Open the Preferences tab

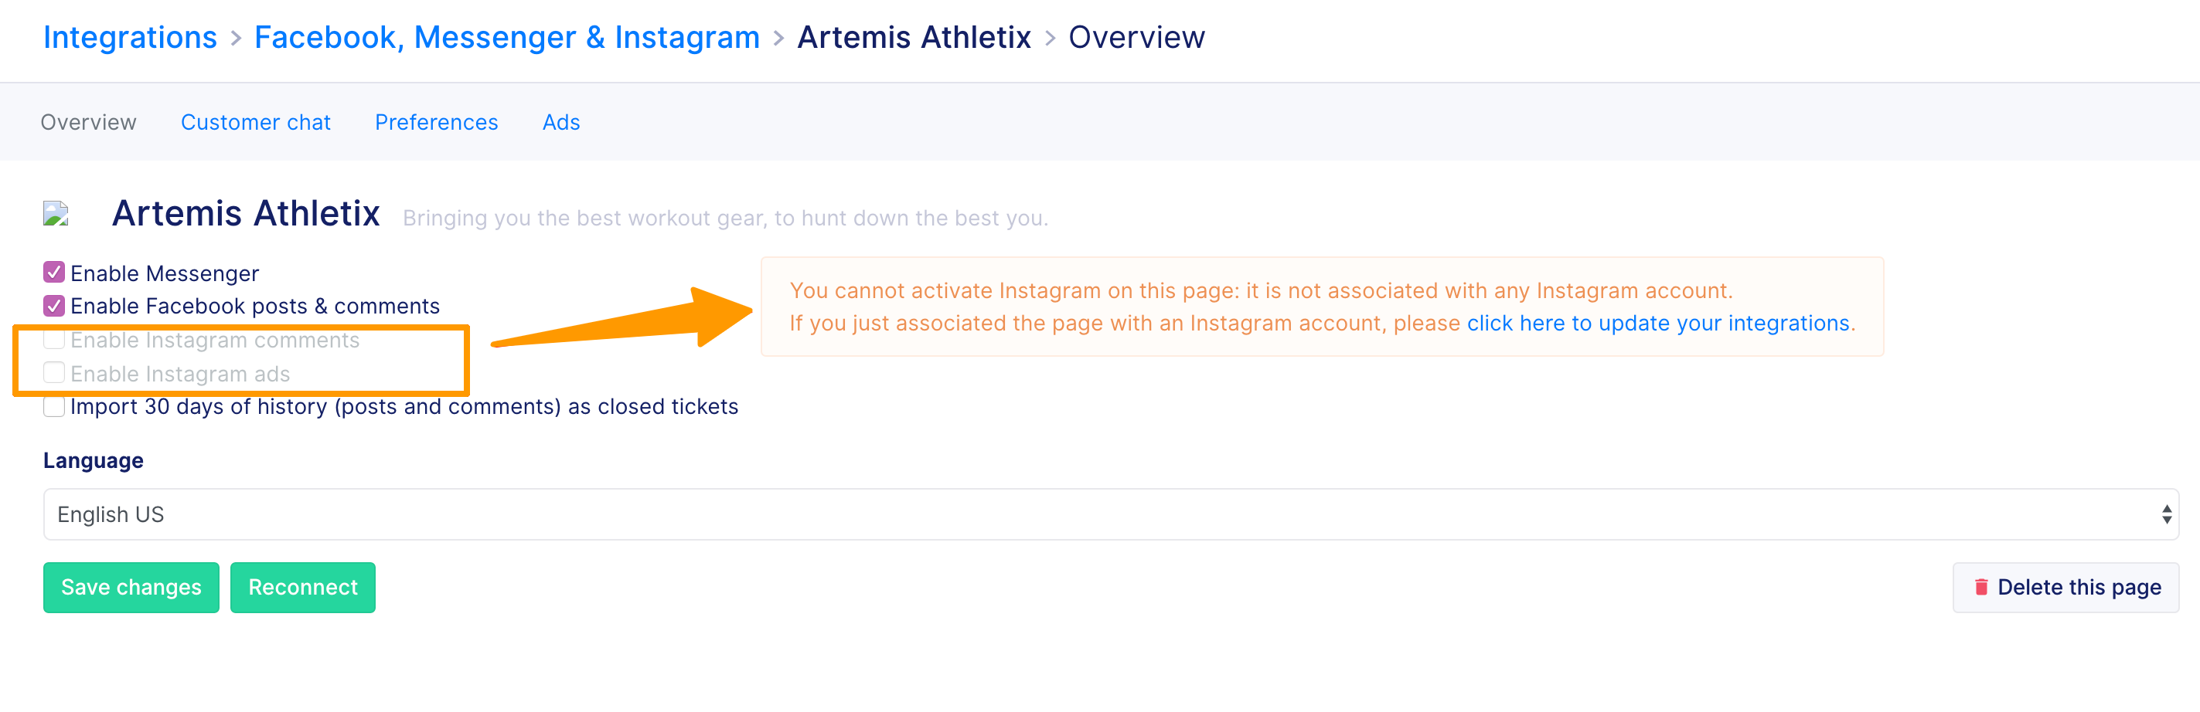point(437,122)
